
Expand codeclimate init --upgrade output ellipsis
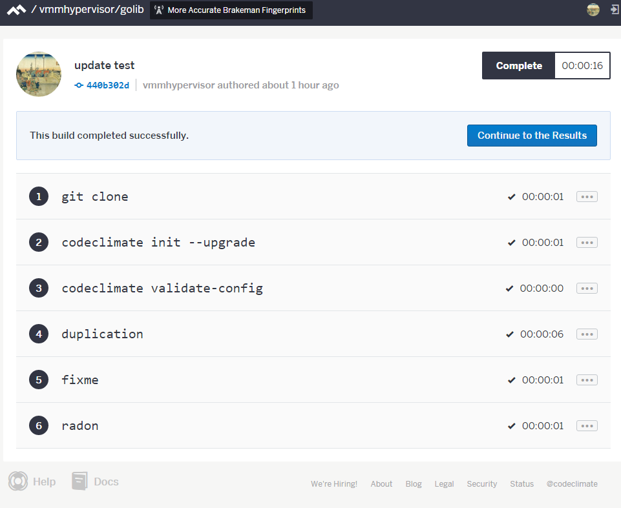[x=587, y=243]
